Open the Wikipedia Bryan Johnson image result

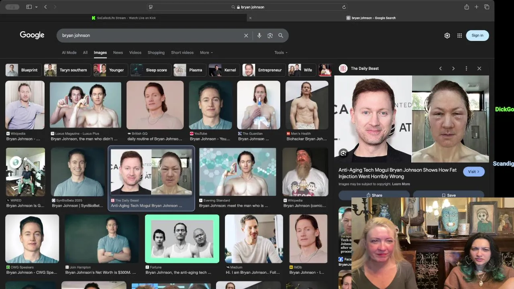tap(25, 105)
